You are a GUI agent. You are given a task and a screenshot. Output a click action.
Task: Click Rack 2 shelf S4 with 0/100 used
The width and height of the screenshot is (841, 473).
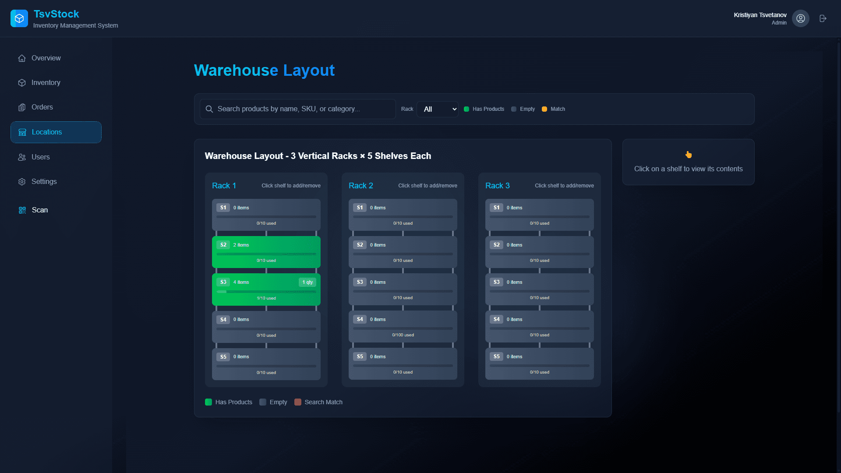[403, 327]
